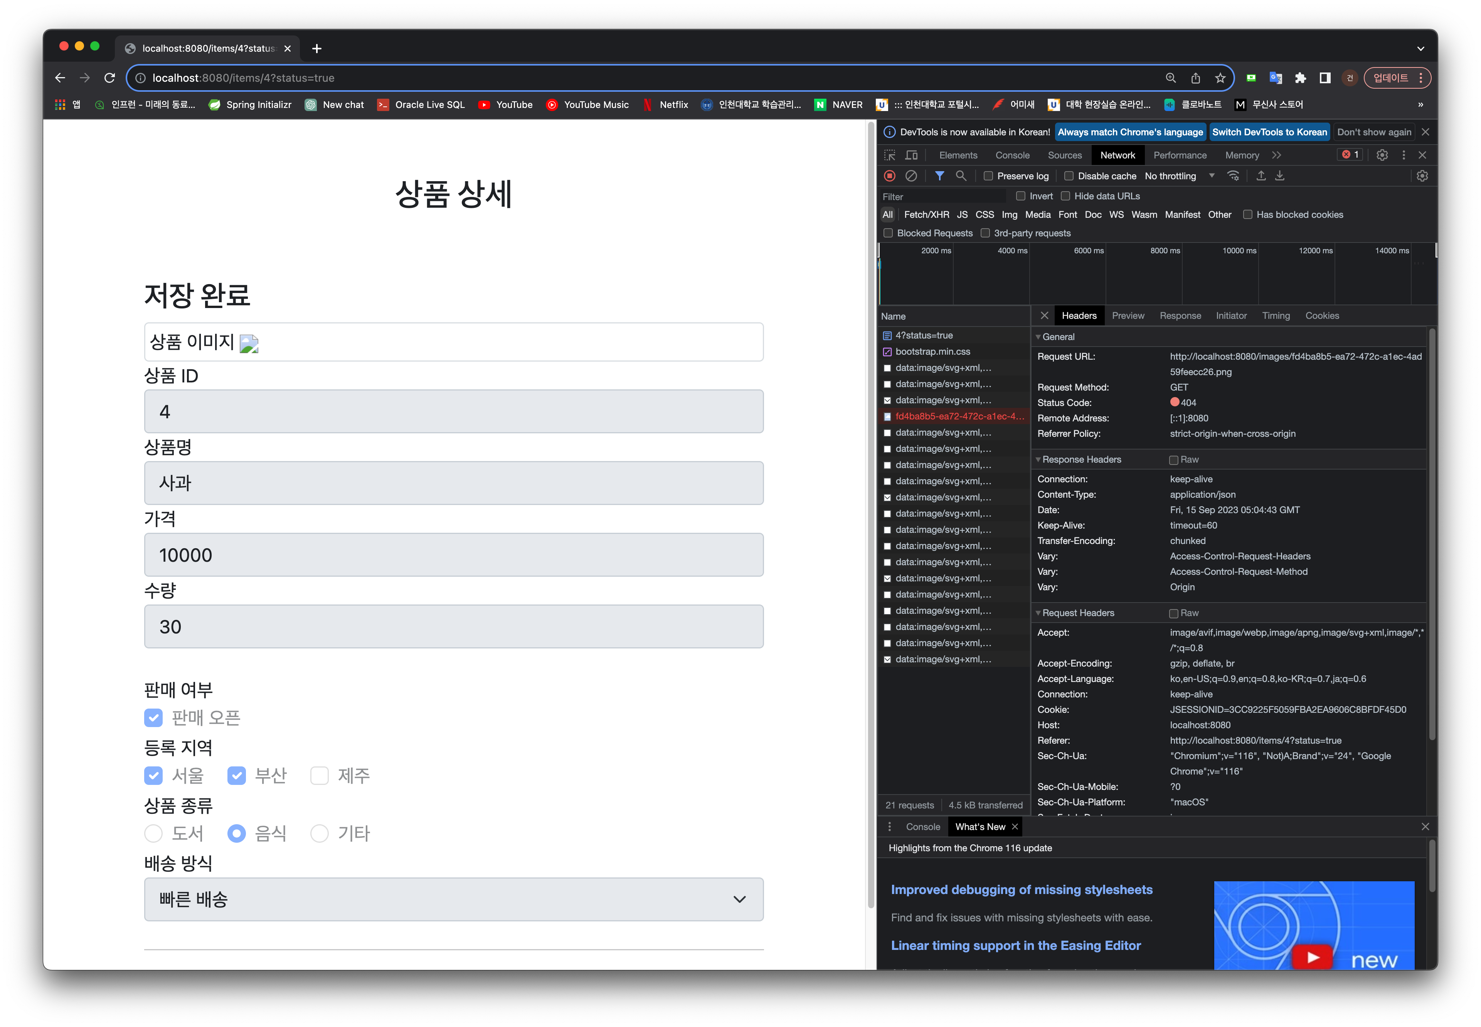This screenshot has width=1481, height=1027.
Task: Toggle the Chrome side panel icon
Action: pyautogui.click(x=1324, y=78)
